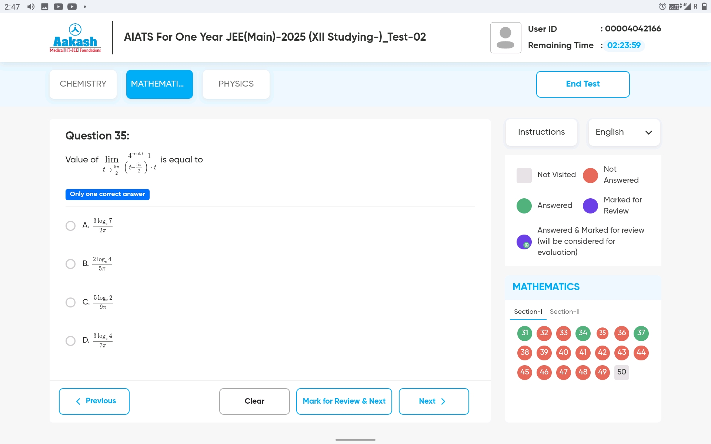Select option C radio button
The image size is (711, 444).
pyautogui.click(x=70, y=302)
